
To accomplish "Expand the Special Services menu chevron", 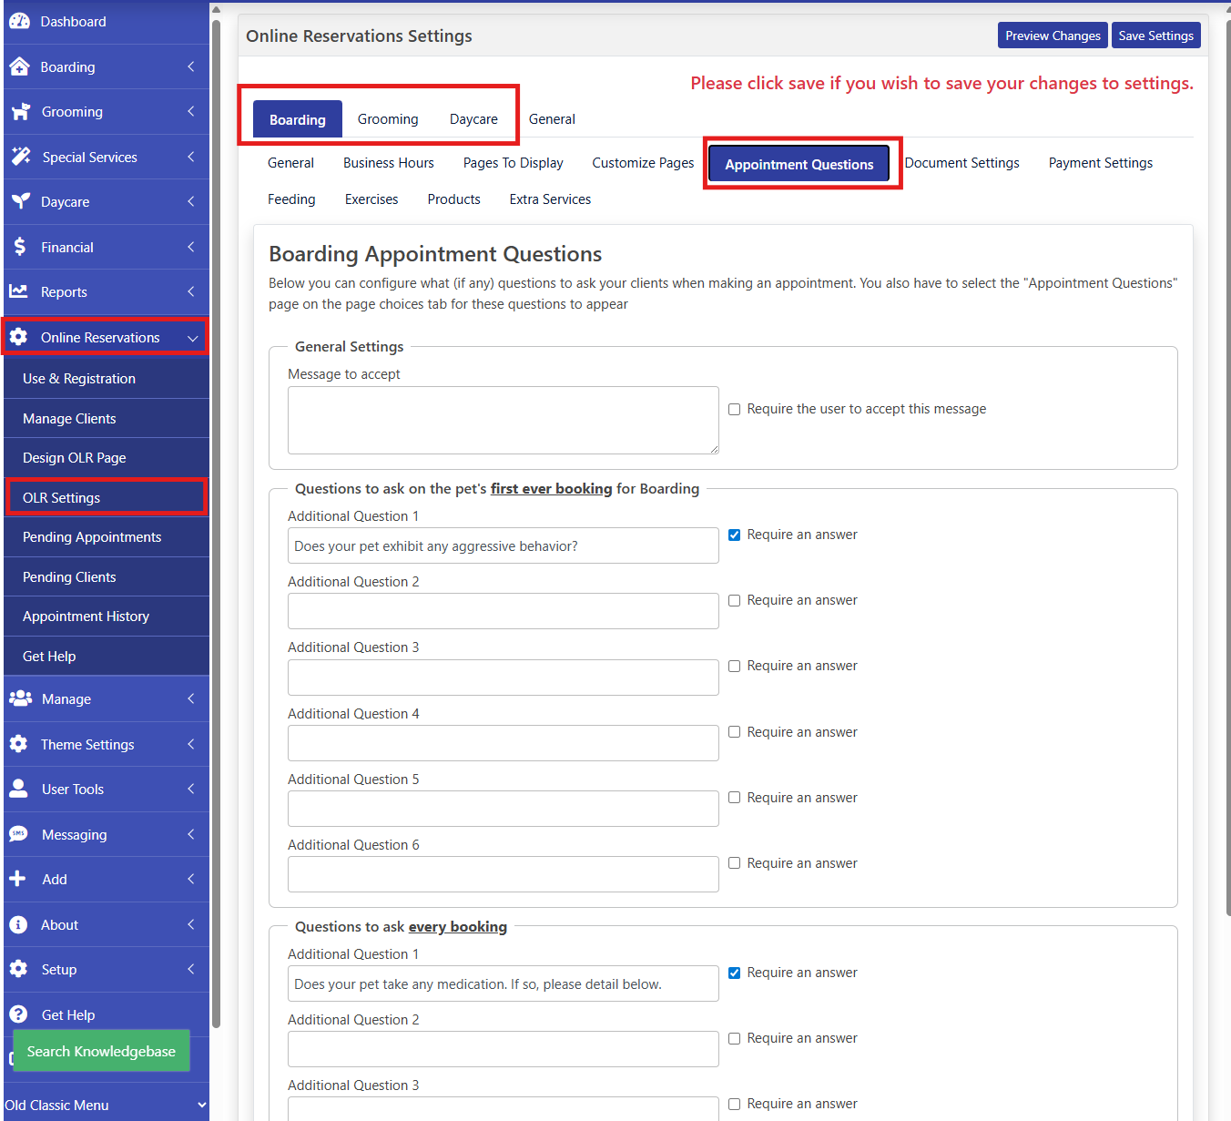I will point(191,157).
